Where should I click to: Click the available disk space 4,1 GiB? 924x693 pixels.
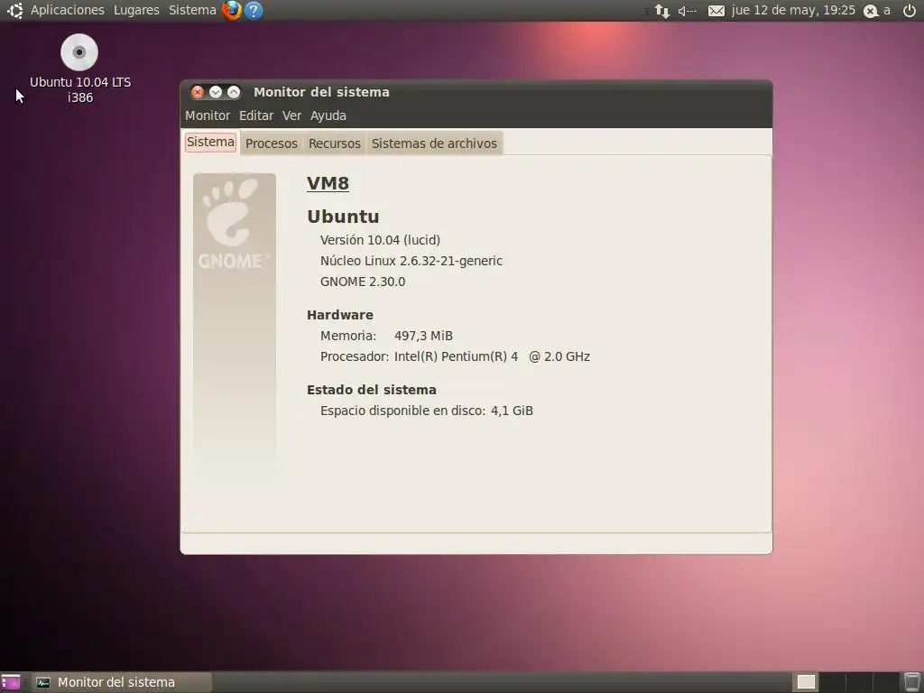(x=512, y=411)
